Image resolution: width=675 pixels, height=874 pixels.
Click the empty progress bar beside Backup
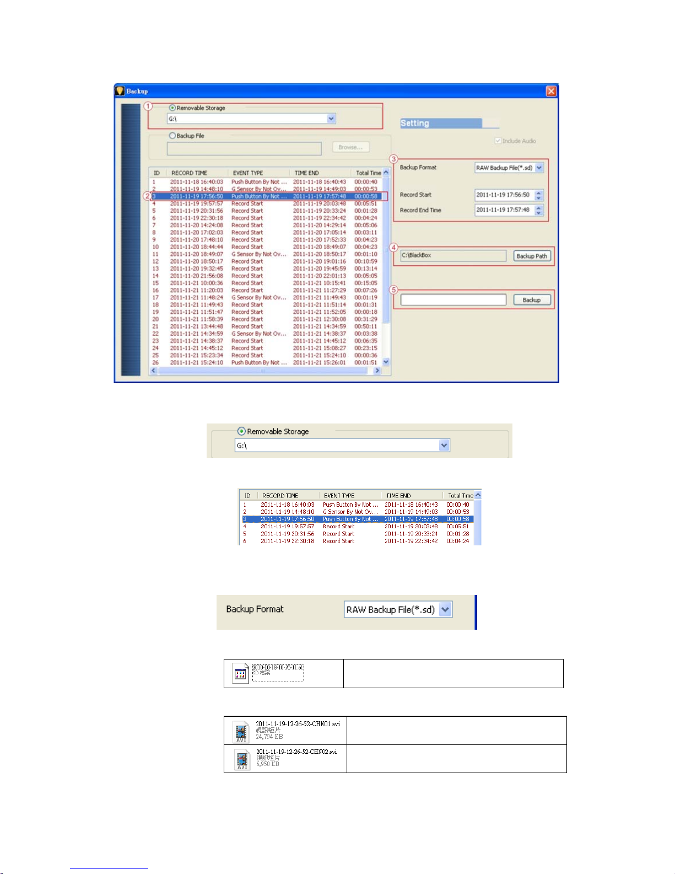point(453,300)
